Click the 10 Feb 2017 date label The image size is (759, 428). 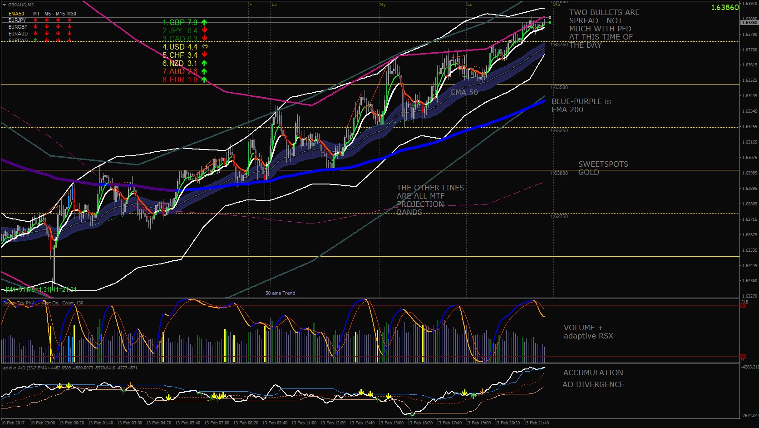tap(13, 423)
